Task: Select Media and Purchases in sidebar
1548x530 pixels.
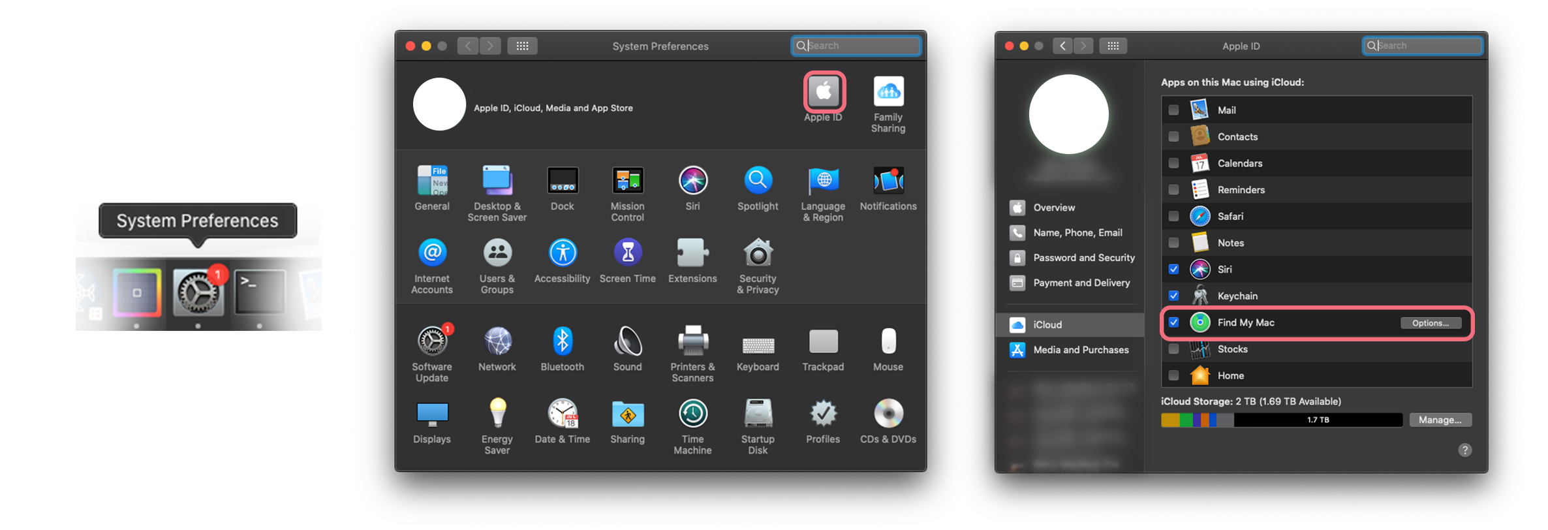Action: click(x=1070, y=350)
